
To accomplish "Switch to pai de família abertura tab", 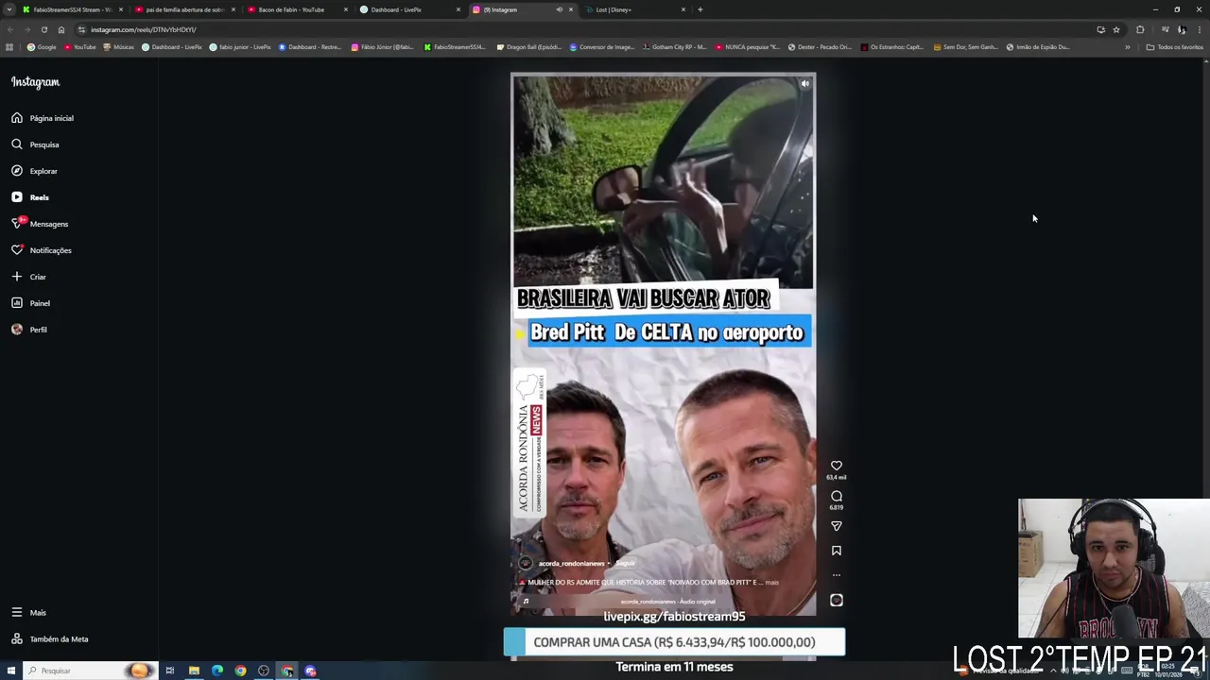I will [x=184, y=9].
